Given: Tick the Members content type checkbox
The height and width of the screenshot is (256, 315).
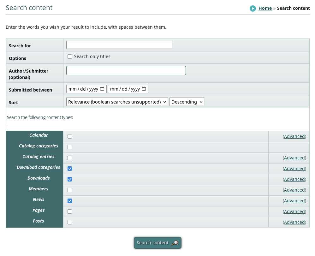Looking at the screenshot, I should click(x=70, y=190).
